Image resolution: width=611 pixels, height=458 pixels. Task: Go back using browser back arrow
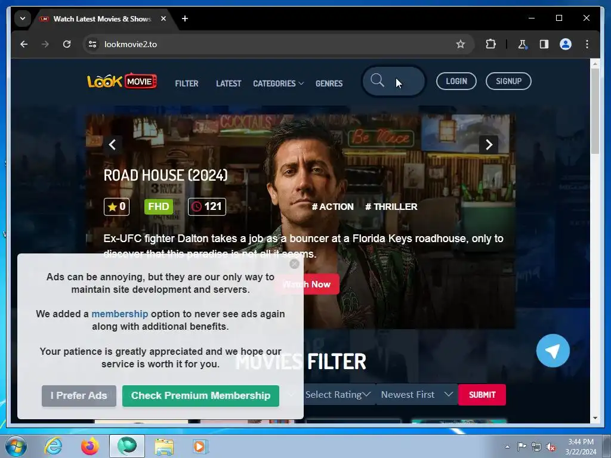(x=24, y=44)
